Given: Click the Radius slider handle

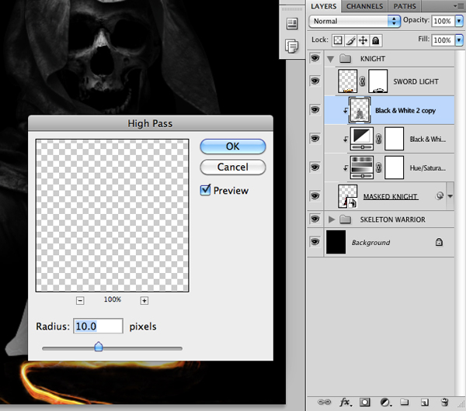Looking at the screenshot, I should pyautogui.click(x=99, y=347).
